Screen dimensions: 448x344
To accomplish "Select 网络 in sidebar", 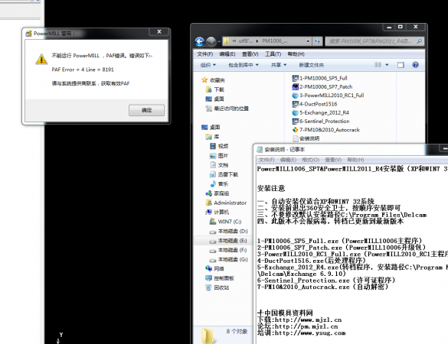I will 215,268.
